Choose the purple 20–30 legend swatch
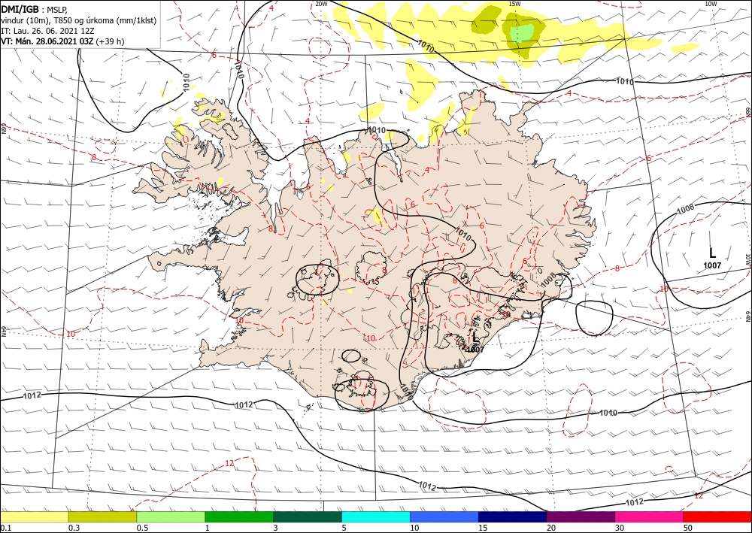The width and height of the screenshot is (752, 533). pos(581,516)
